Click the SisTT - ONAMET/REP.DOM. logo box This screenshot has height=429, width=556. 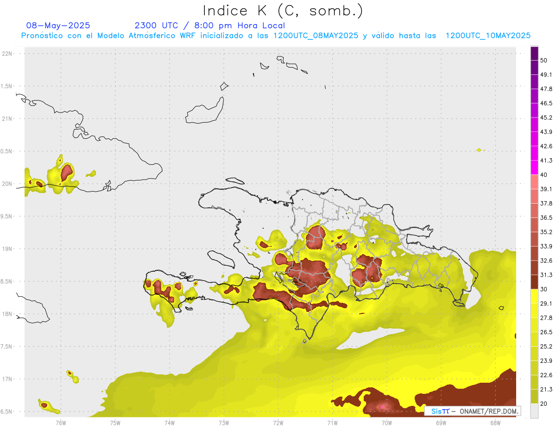[473, 411]
